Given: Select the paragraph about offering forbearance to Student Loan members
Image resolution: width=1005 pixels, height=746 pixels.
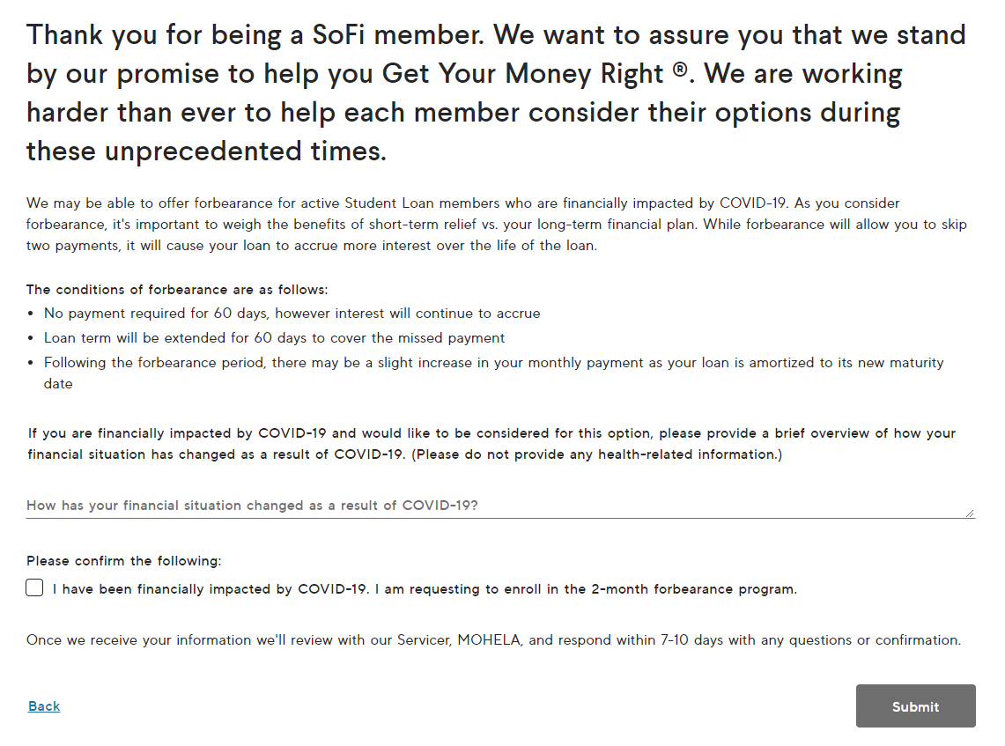Looking at the screenshot, I should (497, 225).
